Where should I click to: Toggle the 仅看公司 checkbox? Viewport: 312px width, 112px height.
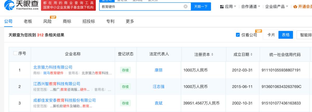click(x=238, y=35)
